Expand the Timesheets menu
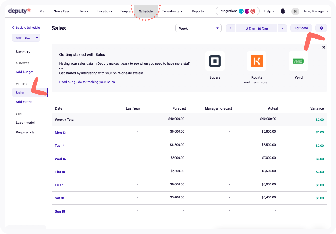Screen dimensions: 336x234 (x=172, y=11)
